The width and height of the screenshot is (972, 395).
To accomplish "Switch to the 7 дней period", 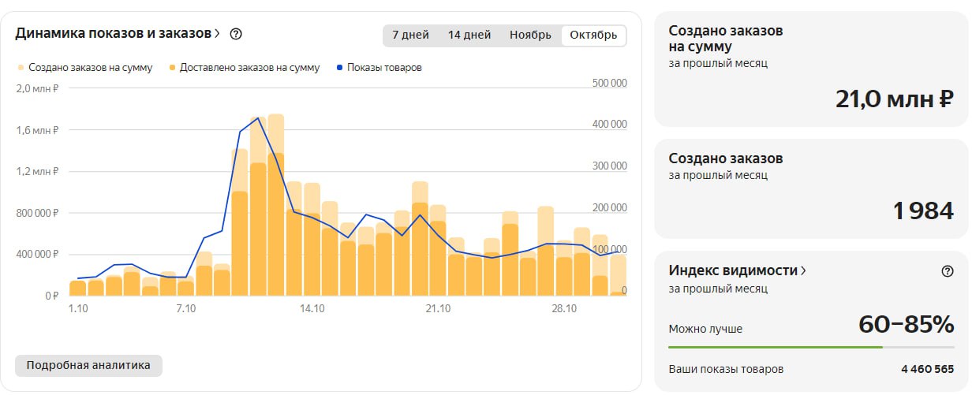I will point(410,35).
